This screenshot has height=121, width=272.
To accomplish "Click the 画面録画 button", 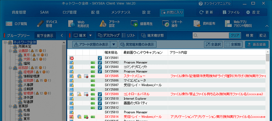I will click(x=257, y=44).
